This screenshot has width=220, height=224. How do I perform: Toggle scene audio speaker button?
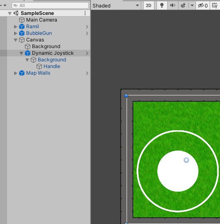point(173,5)
